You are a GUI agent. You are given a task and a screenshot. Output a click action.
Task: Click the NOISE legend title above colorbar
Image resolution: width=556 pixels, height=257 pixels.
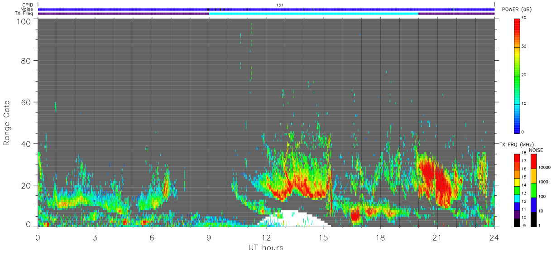[x=537, y=150]
